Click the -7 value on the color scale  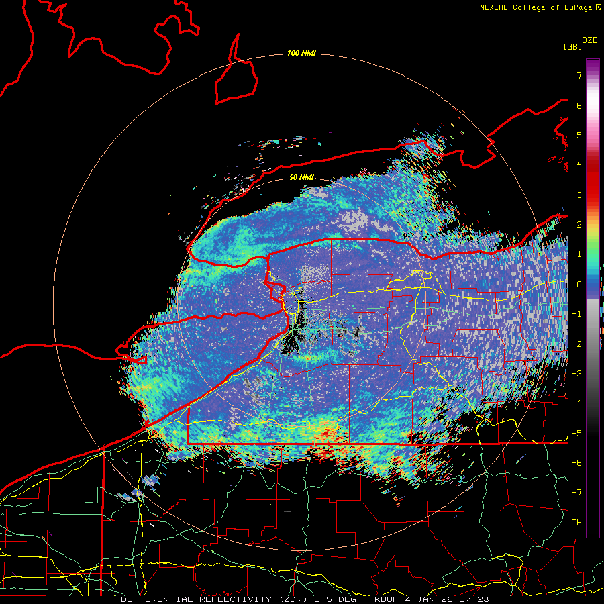(576, 493)
